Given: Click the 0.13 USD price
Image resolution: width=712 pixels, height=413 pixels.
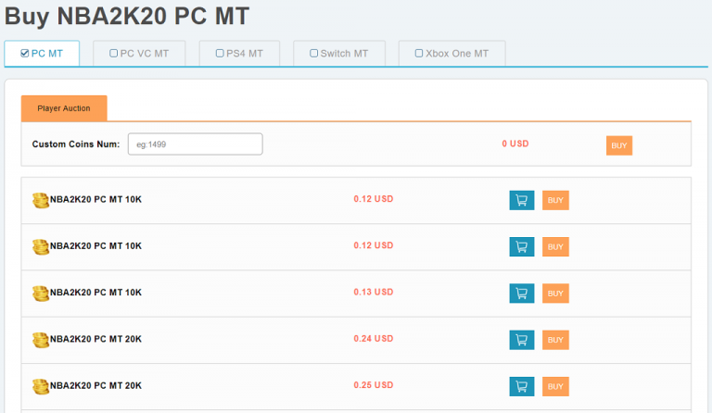Looking at the screenshot, I should click(374, 292).
